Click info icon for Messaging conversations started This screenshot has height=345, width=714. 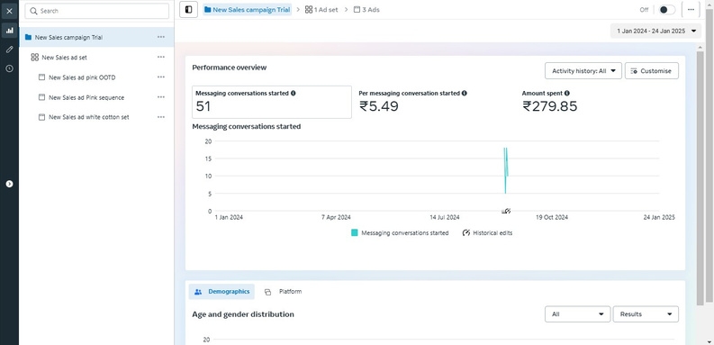[x=293, y=93]
